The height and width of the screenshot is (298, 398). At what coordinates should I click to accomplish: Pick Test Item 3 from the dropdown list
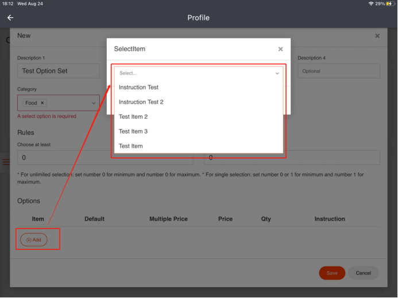(x=133, y=131)
